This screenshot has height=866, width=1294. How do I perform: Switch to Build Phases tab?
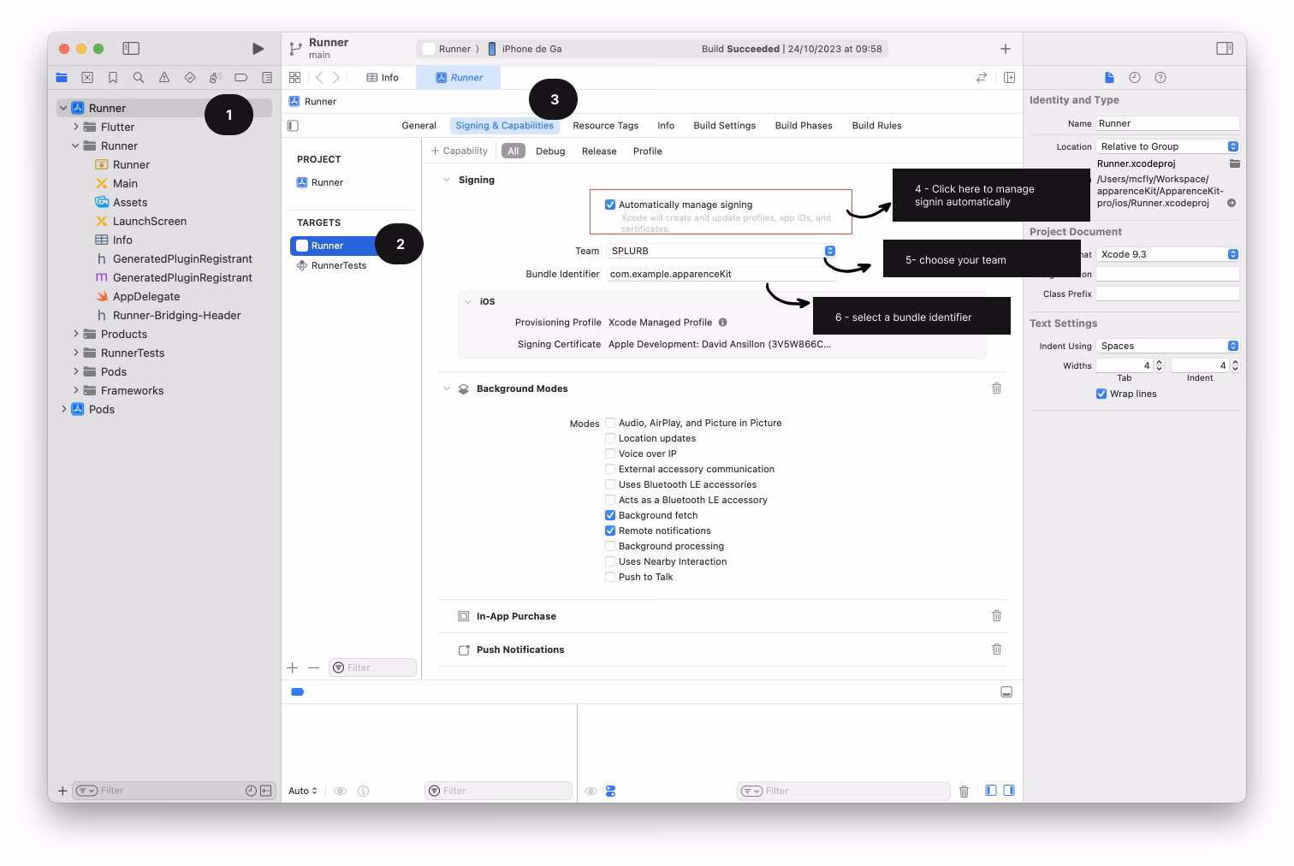coord(804,126)
